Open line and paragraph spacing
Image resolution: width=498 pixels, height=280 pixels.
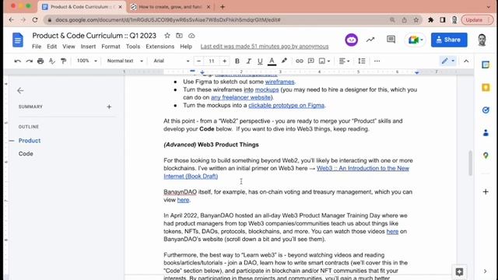[361, 61]
